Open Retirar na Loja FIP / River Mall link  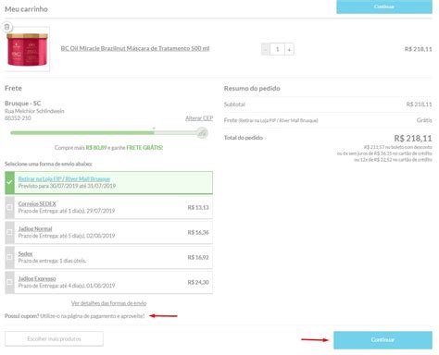[x=64, y=179]
